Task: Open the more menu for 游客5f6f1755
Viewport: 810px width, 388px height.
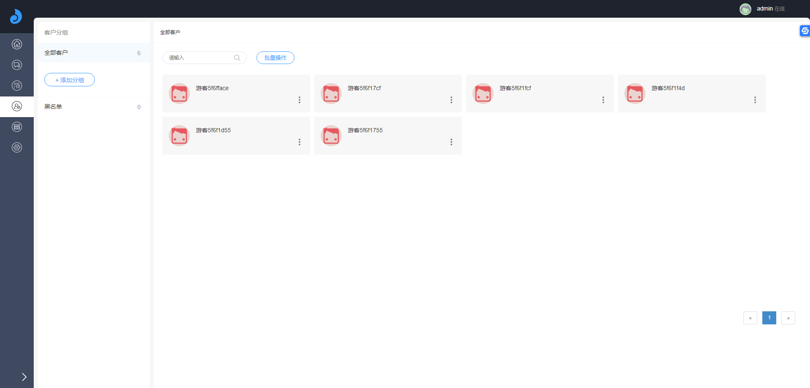Action: (x=451, y=142)
